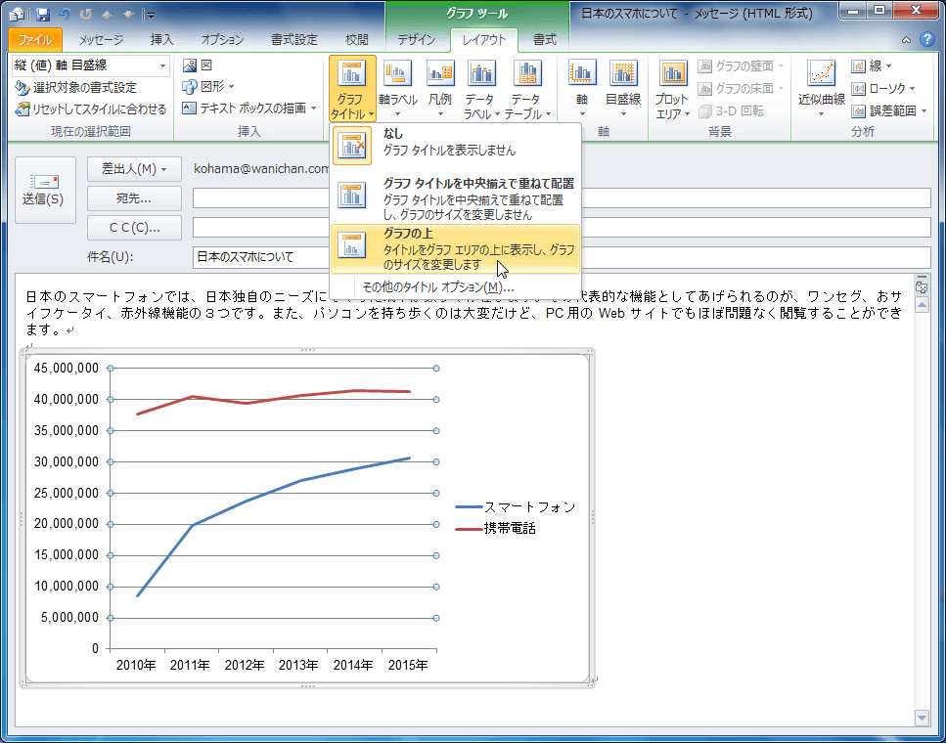Click the 送信(S) send button
Image resolution: width=946 pixels, height=743 pixels.
point(45,191)
